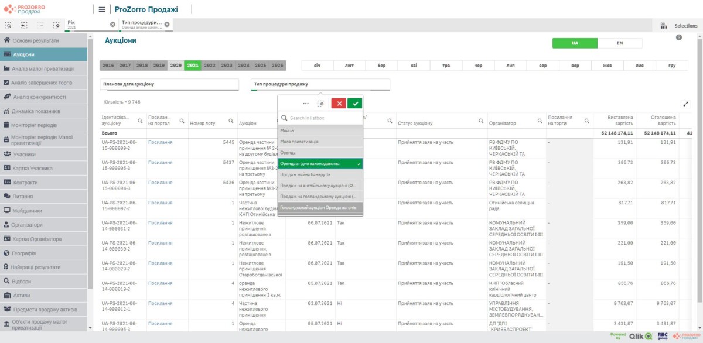Viewport: 703px width, 343px height.
Task: Open listbox more options (three dots)
Action: tap(305, 103)
